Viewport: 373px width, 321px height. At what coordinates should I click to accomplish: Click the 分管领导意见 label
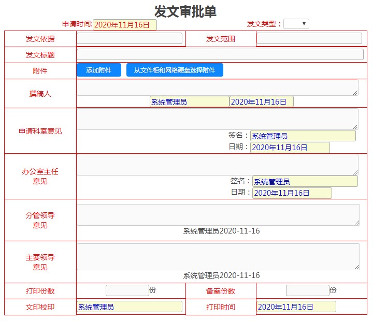pos(40,220)
